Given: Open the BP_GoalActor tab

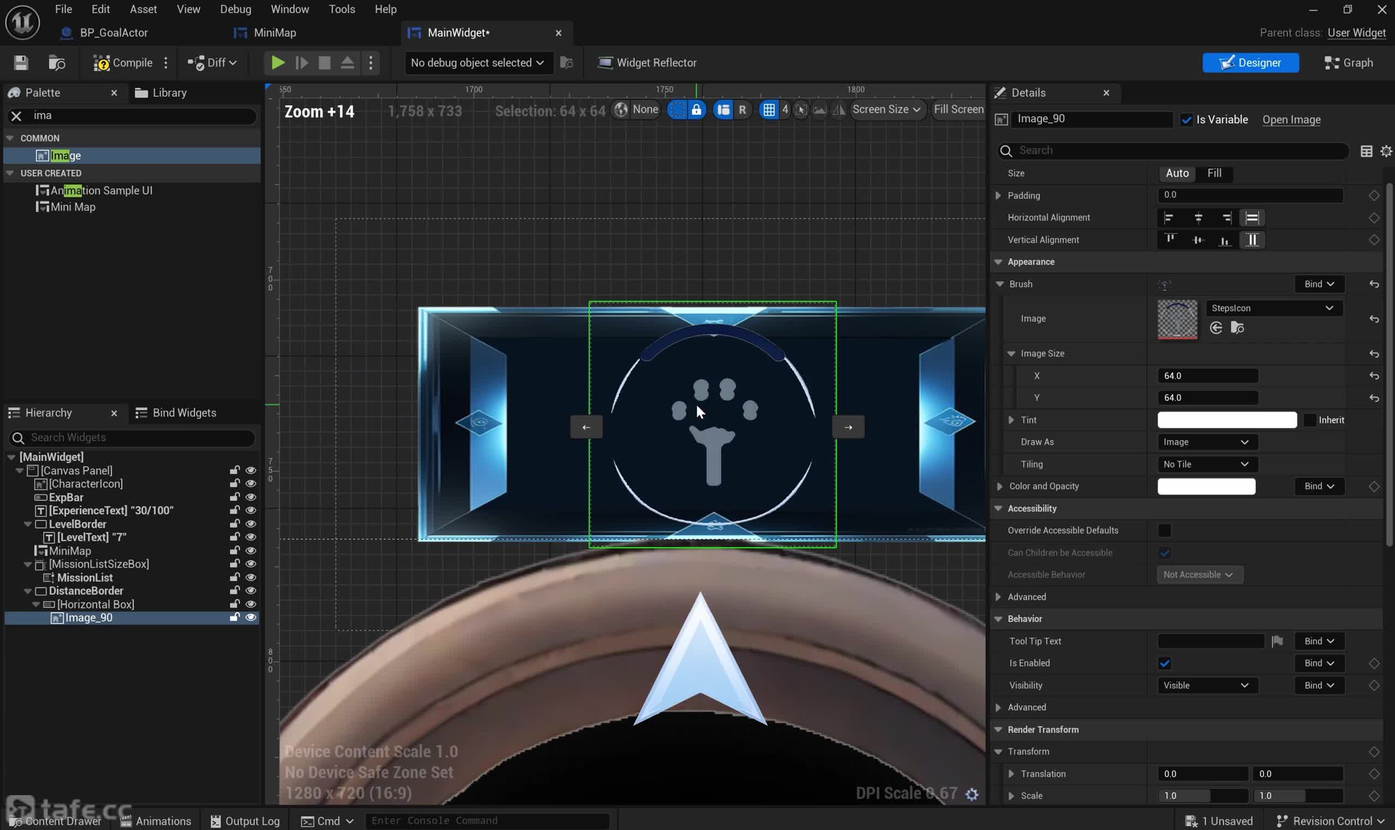Looking at the screenshot, I should tap(104, 33).
